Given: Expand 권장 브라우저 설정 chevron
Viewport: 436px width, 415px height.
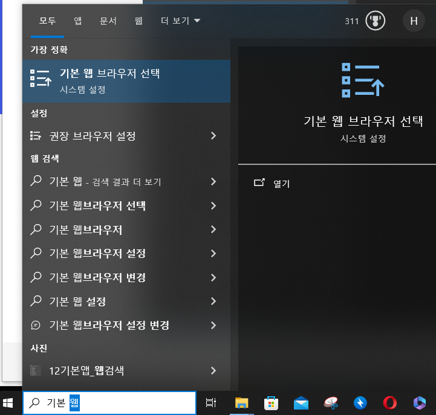Looking at the screenshot, I should 213,136.
